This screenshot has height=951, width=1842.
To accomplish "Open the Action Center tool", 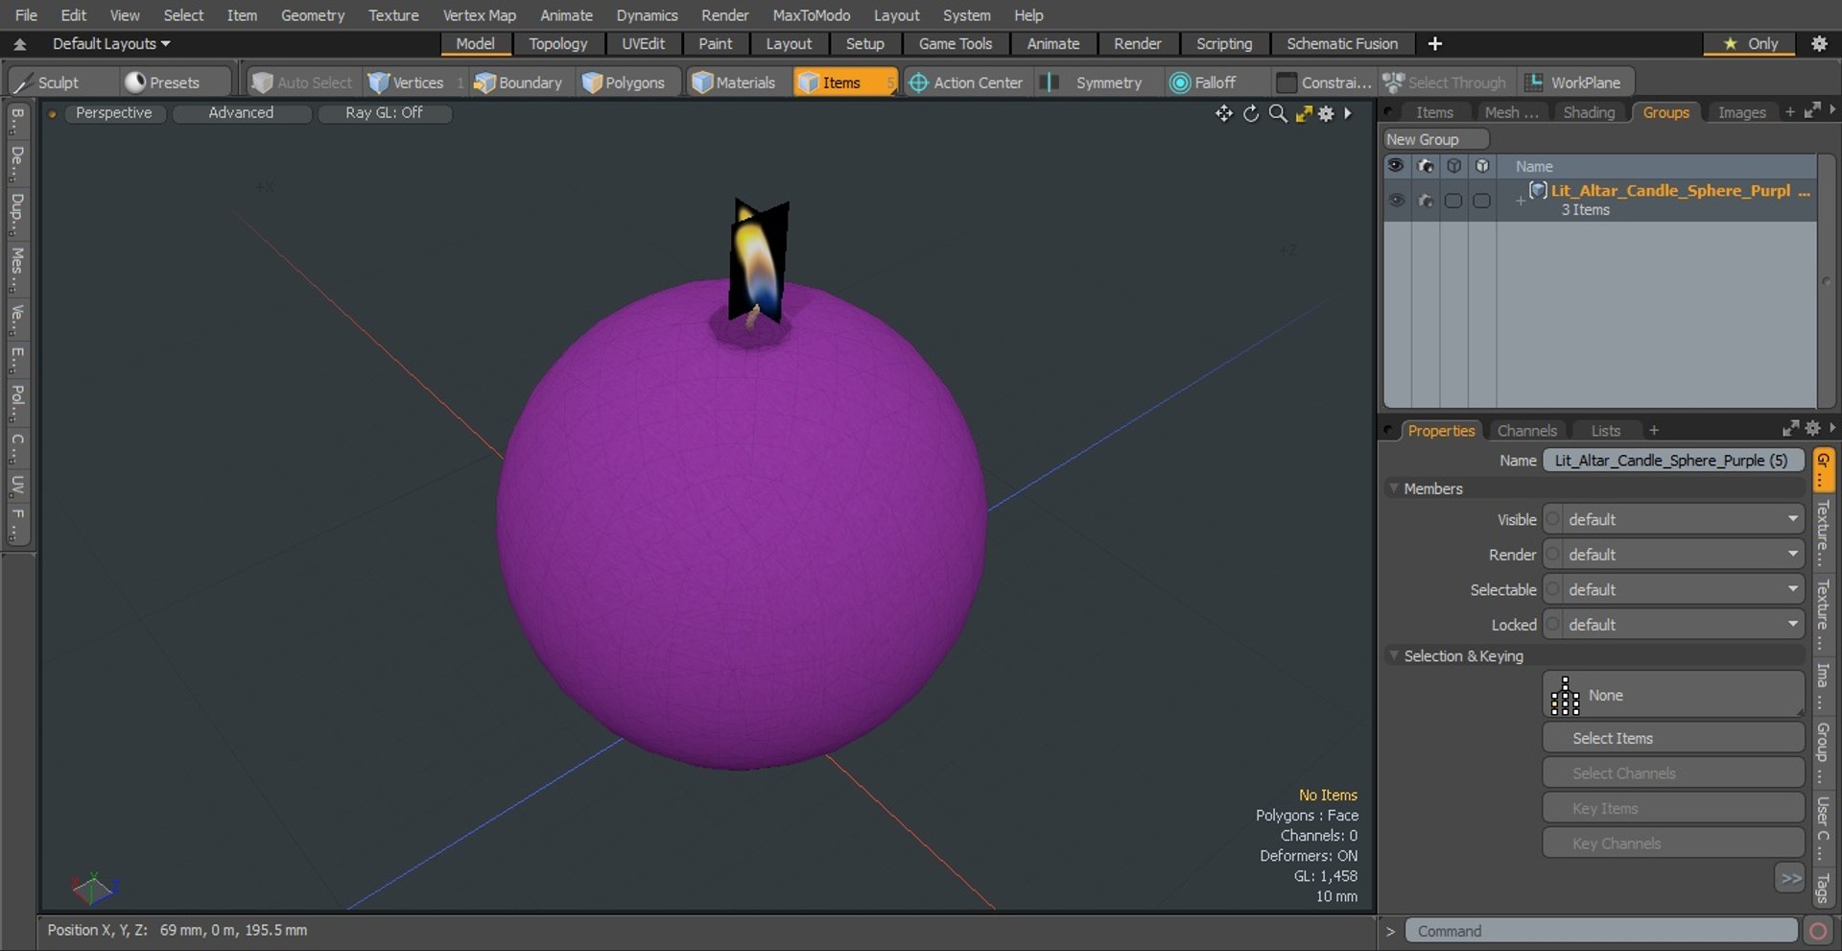I will tap(966, 83).
